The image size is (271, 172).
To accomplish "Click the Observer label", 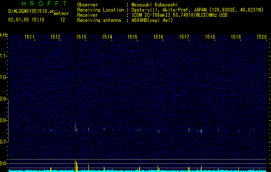I will coord(87,5).
